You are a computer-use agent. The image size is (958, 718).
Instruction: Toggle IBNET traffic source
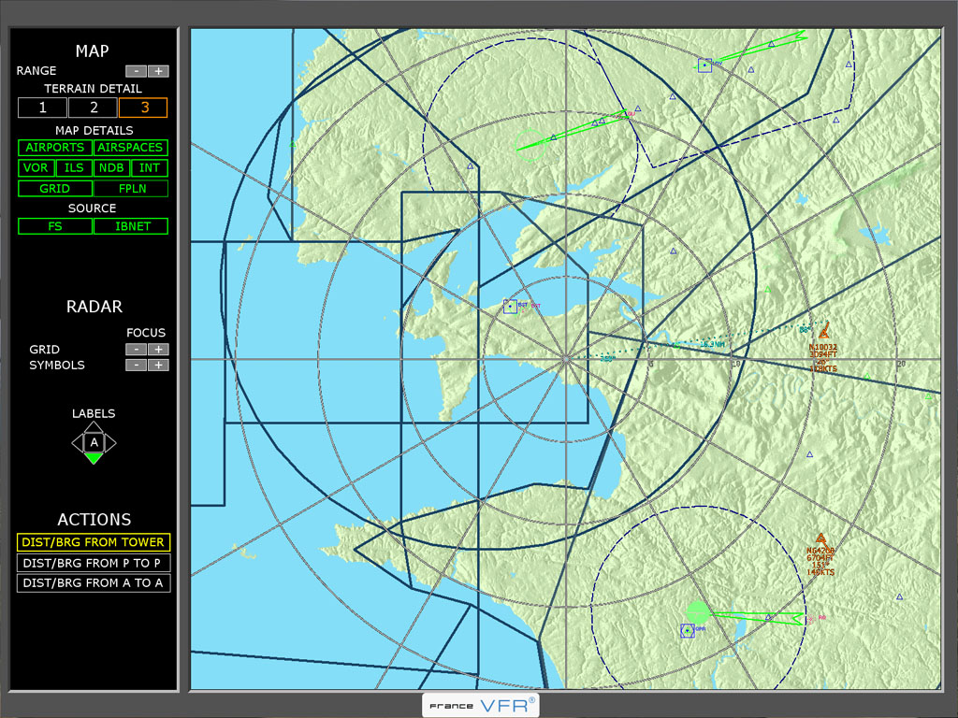131,226
